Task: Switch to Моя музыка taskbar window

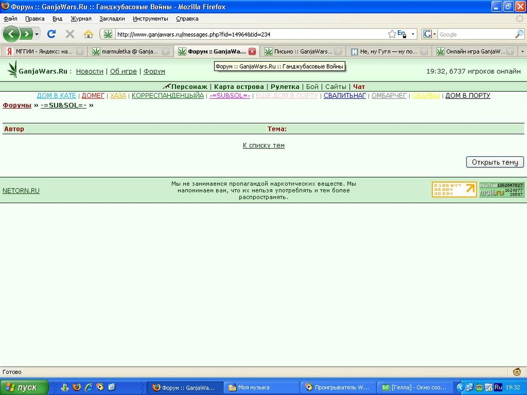Action: (x=261, y=387)
